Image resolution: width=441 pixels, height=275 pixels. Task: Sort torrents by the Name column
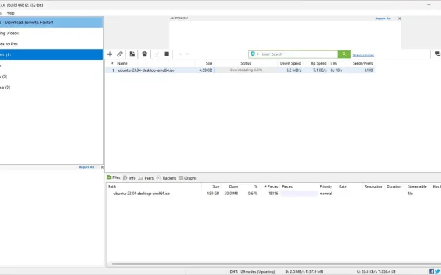122,63
